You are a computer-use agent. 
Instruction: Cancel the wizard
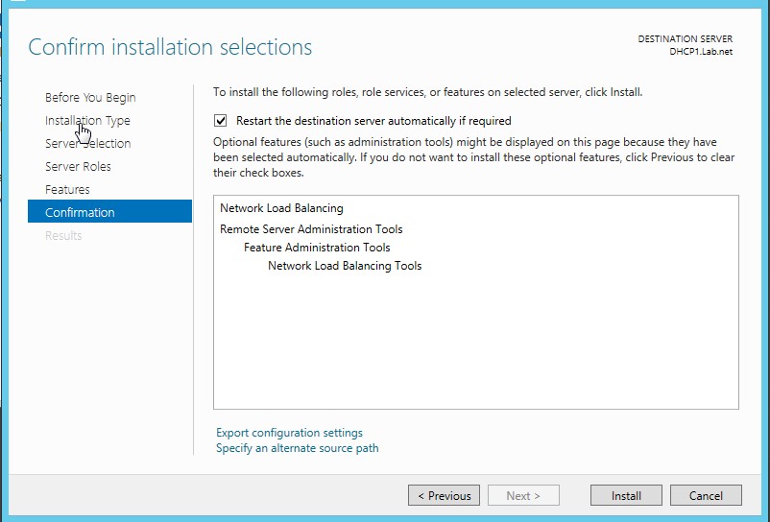[x=706, y=496]
